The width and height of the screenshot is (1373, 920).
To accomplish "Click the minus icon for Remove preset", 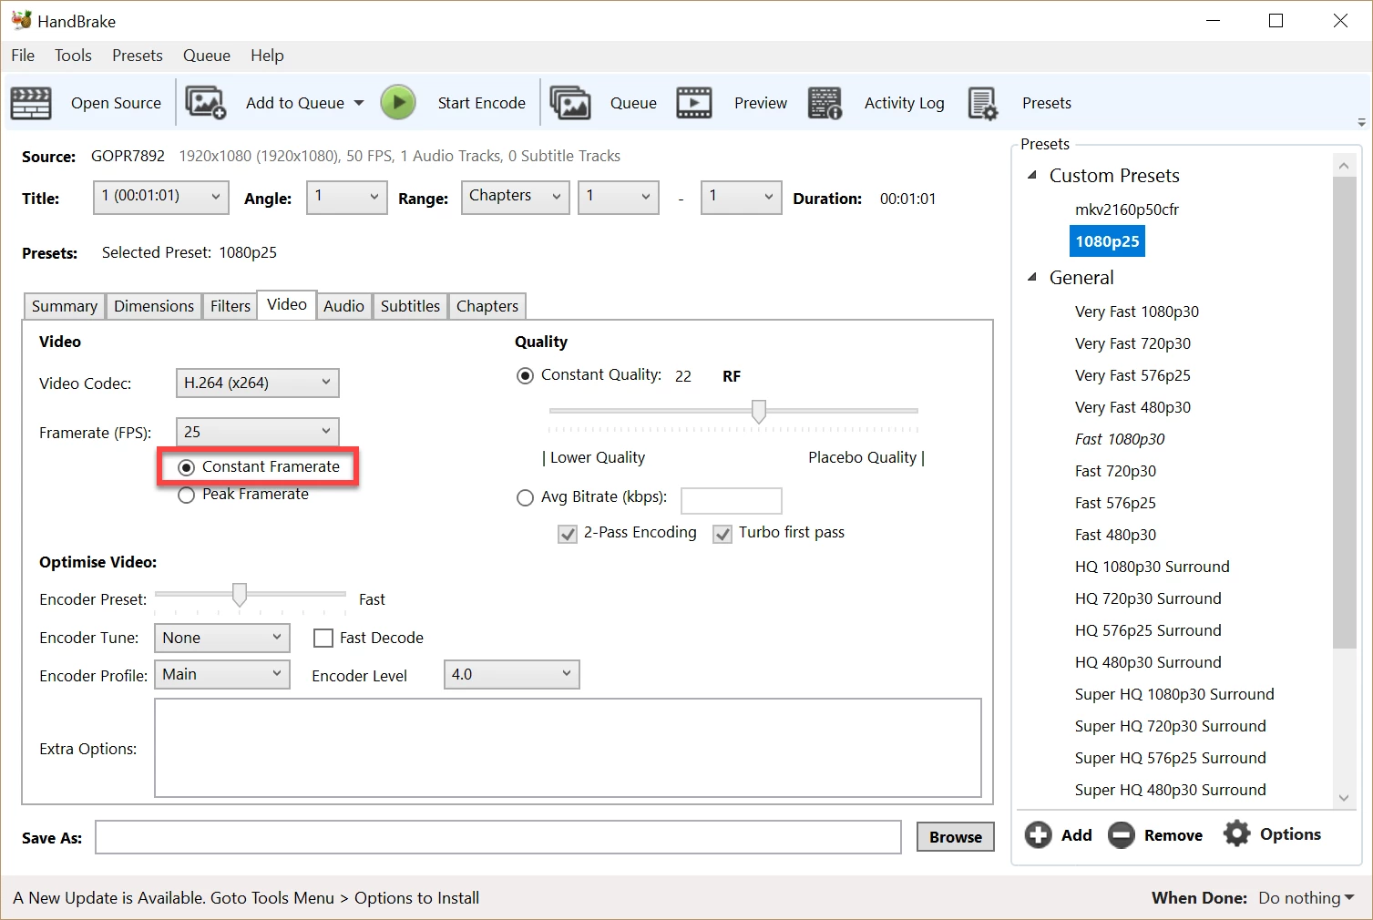I will (x=1122, y=834).
